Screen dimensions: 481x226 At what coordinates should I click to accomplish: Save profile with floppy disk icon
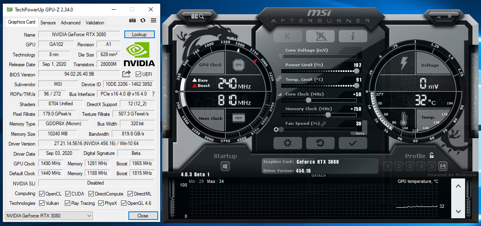click(x=443, y=166)
